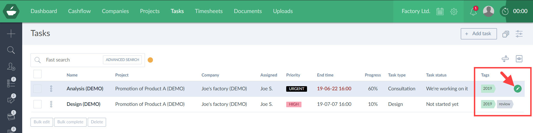Click Bulk complete button
The width and height of the screenshot is (533, 133).
[70, 122]
